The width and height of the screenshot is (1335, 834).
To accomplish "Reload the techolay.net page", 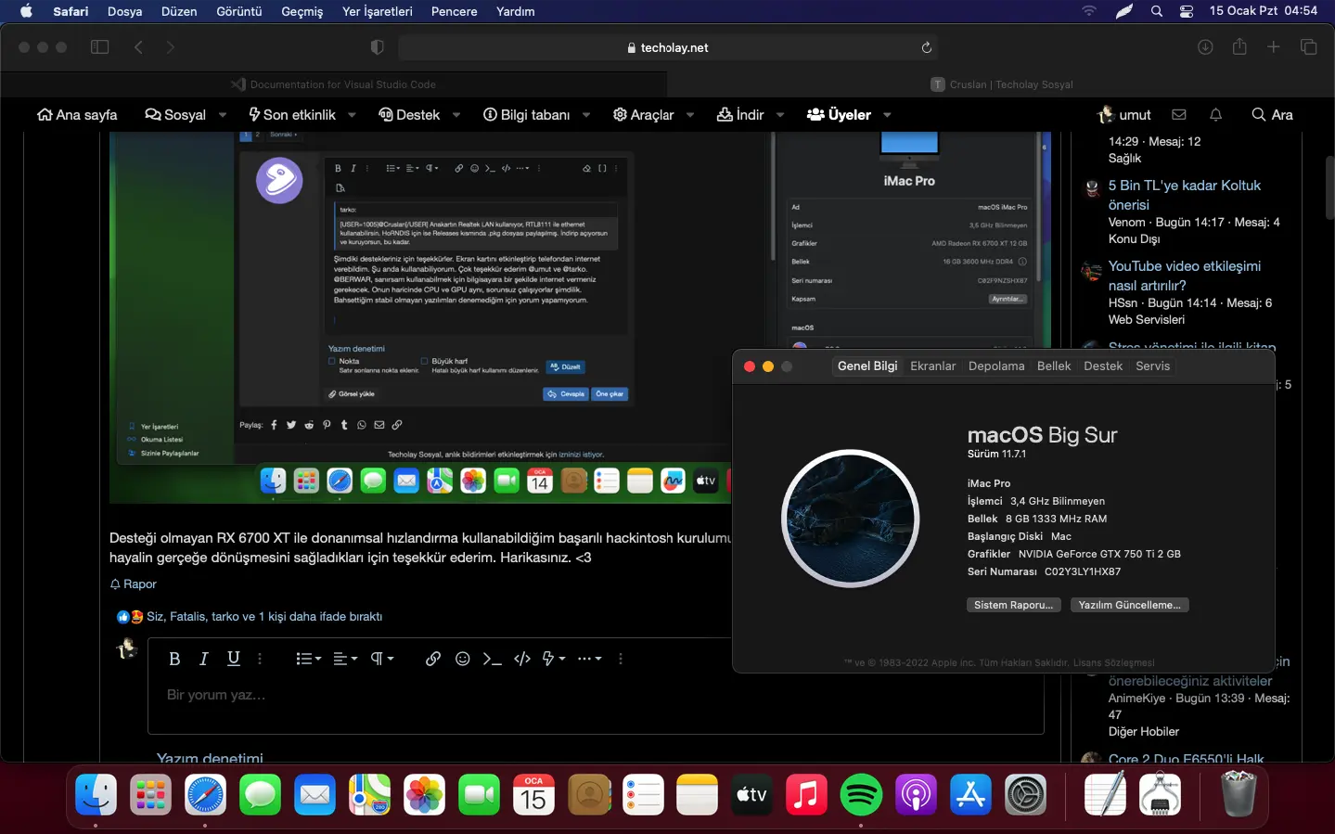I will tap(926, 47).
